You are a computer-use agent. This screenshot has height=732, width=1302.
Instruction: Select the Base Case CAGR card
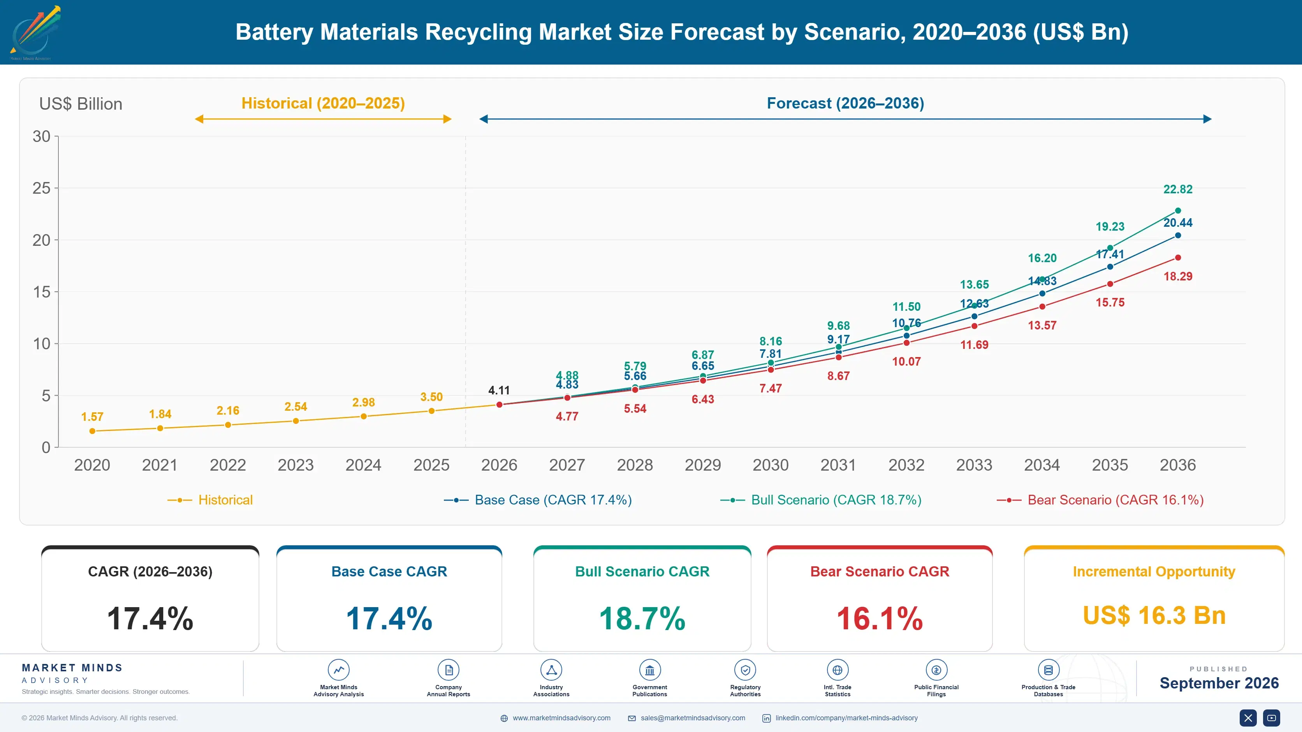[389, 599]
